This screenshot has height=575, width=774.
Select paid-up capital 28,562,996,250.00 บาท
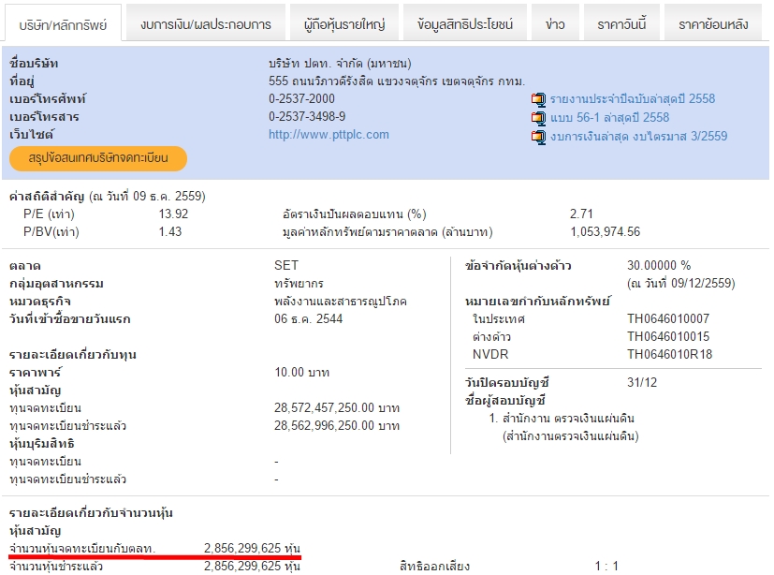pyautogui.click(x=337, y=425)
